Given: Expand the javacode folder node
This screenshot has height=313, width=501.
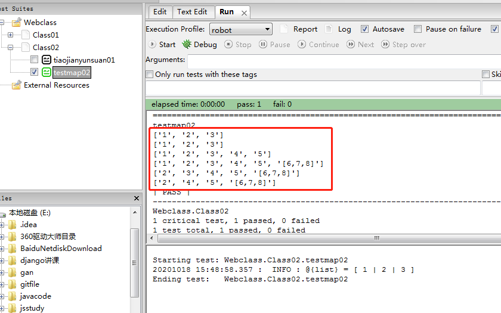Looking at the screenshot, I should 2,297.
